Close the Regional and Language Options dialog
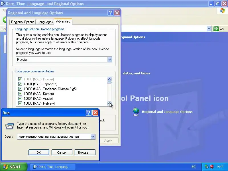 click(x=117, y=13)
